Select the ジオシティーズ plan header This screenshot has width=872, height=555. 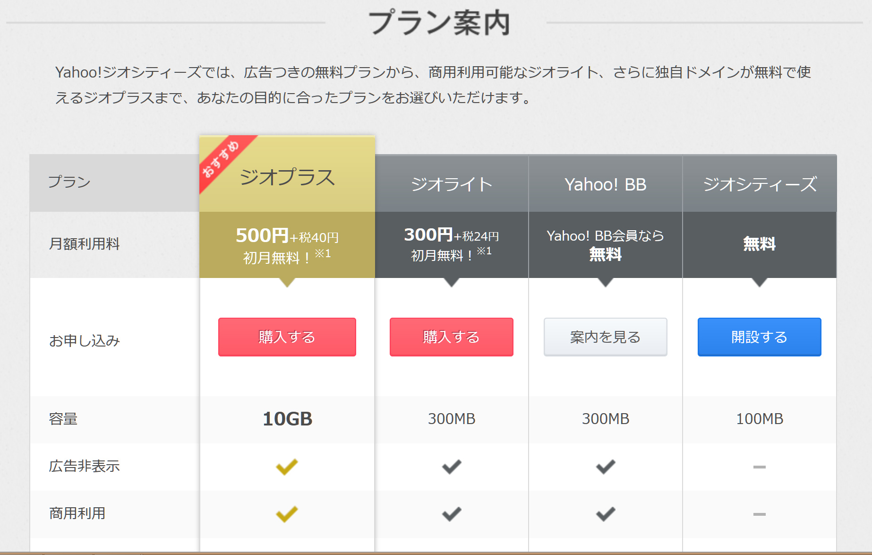click(x=760, y=184)
